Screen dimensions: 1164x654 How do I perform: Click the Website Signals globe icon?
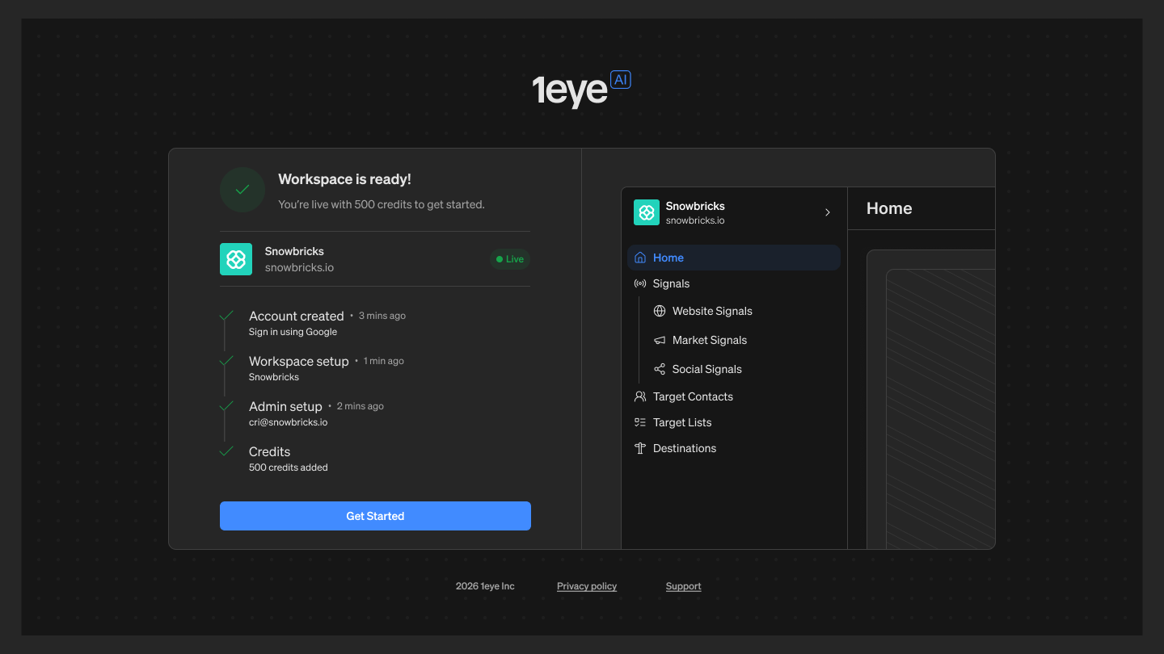coord(660,311)
